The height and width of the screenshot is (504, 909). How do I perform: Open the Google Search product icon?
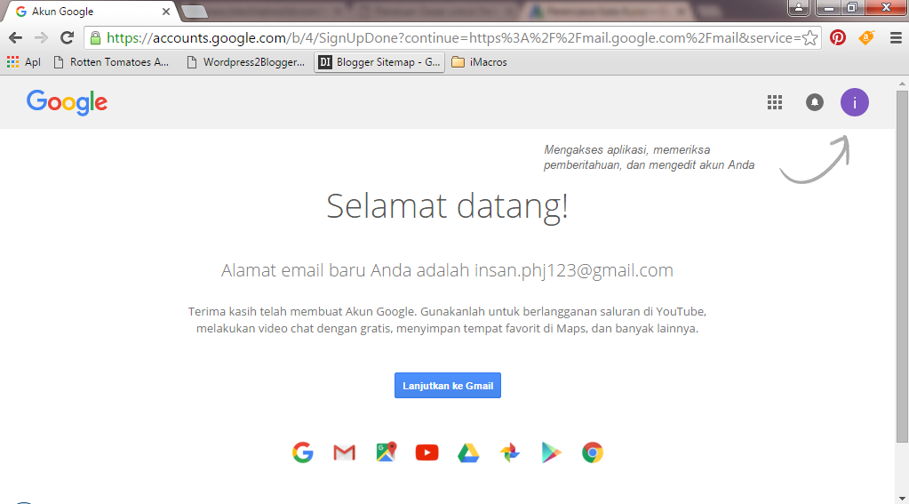click(303, 452)
